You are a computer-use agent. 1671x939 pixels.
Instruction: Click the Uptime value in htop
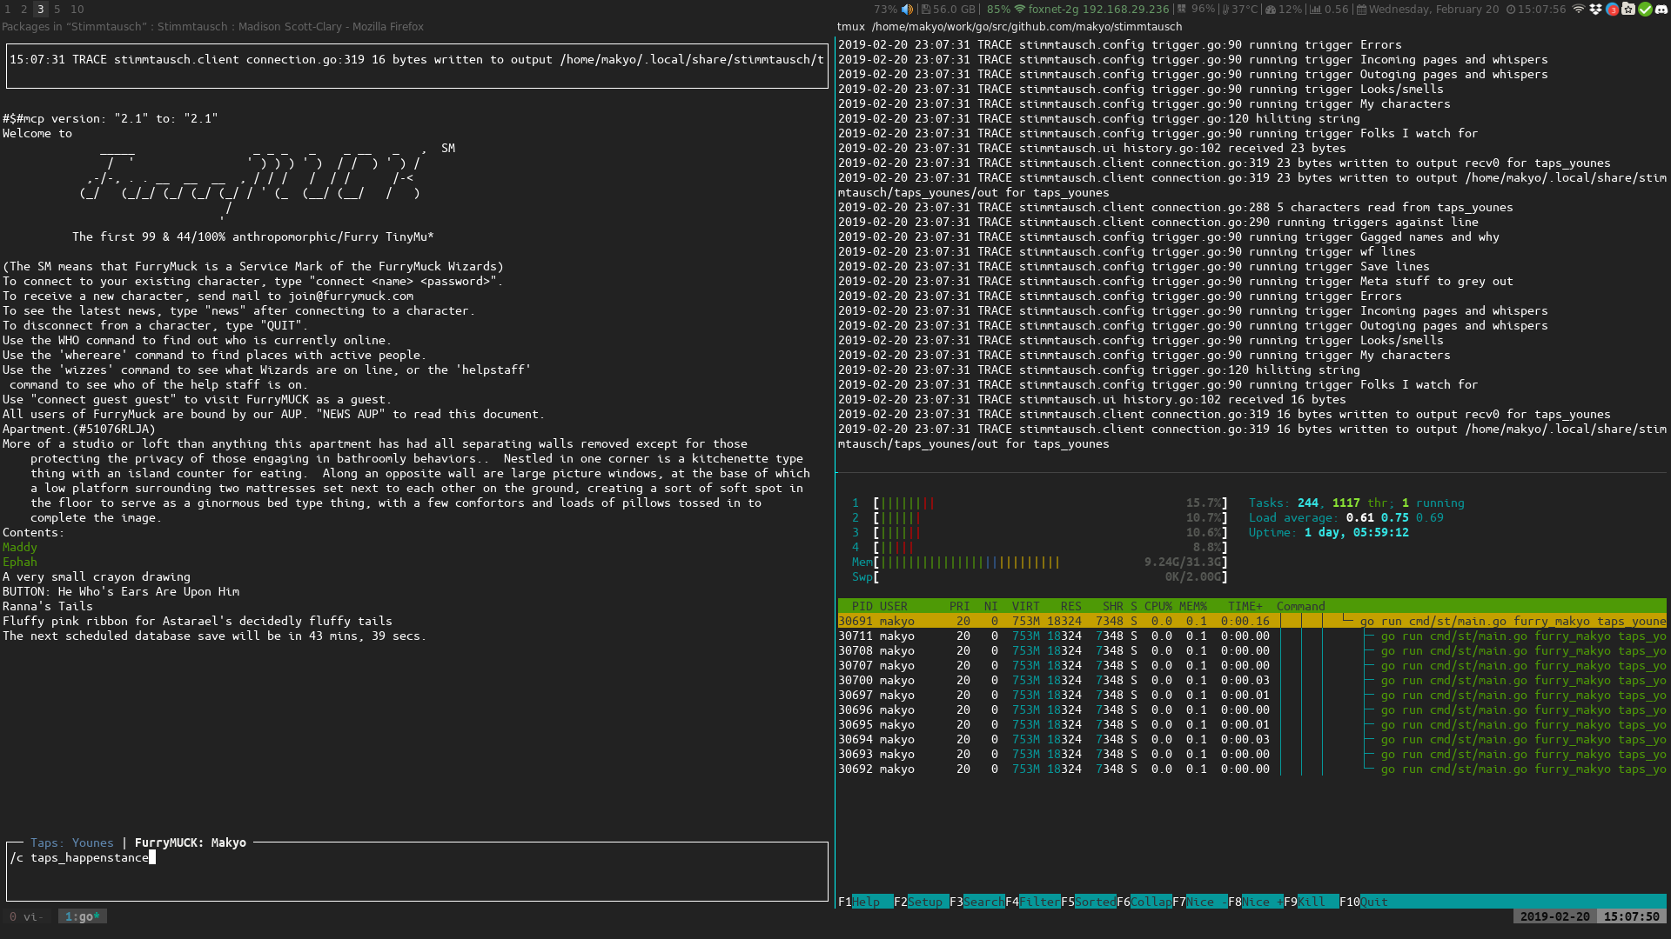click(x=1356, y=533)
